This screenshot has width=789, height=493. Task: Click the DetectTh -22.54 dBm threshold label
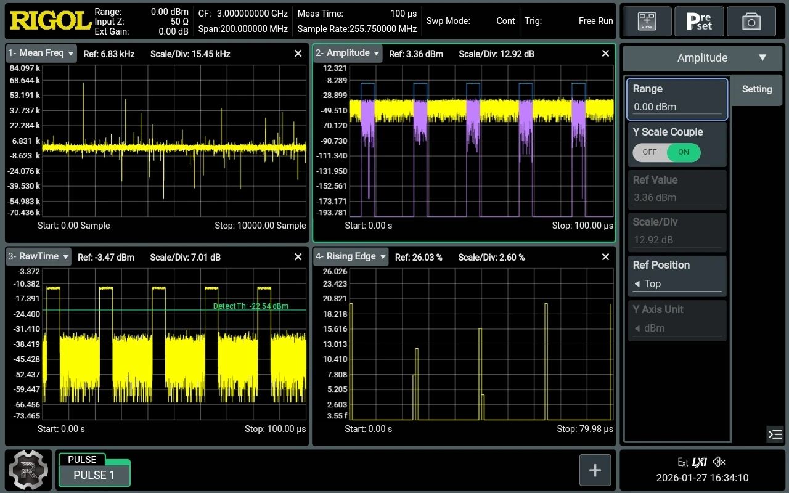click(250, 306)
